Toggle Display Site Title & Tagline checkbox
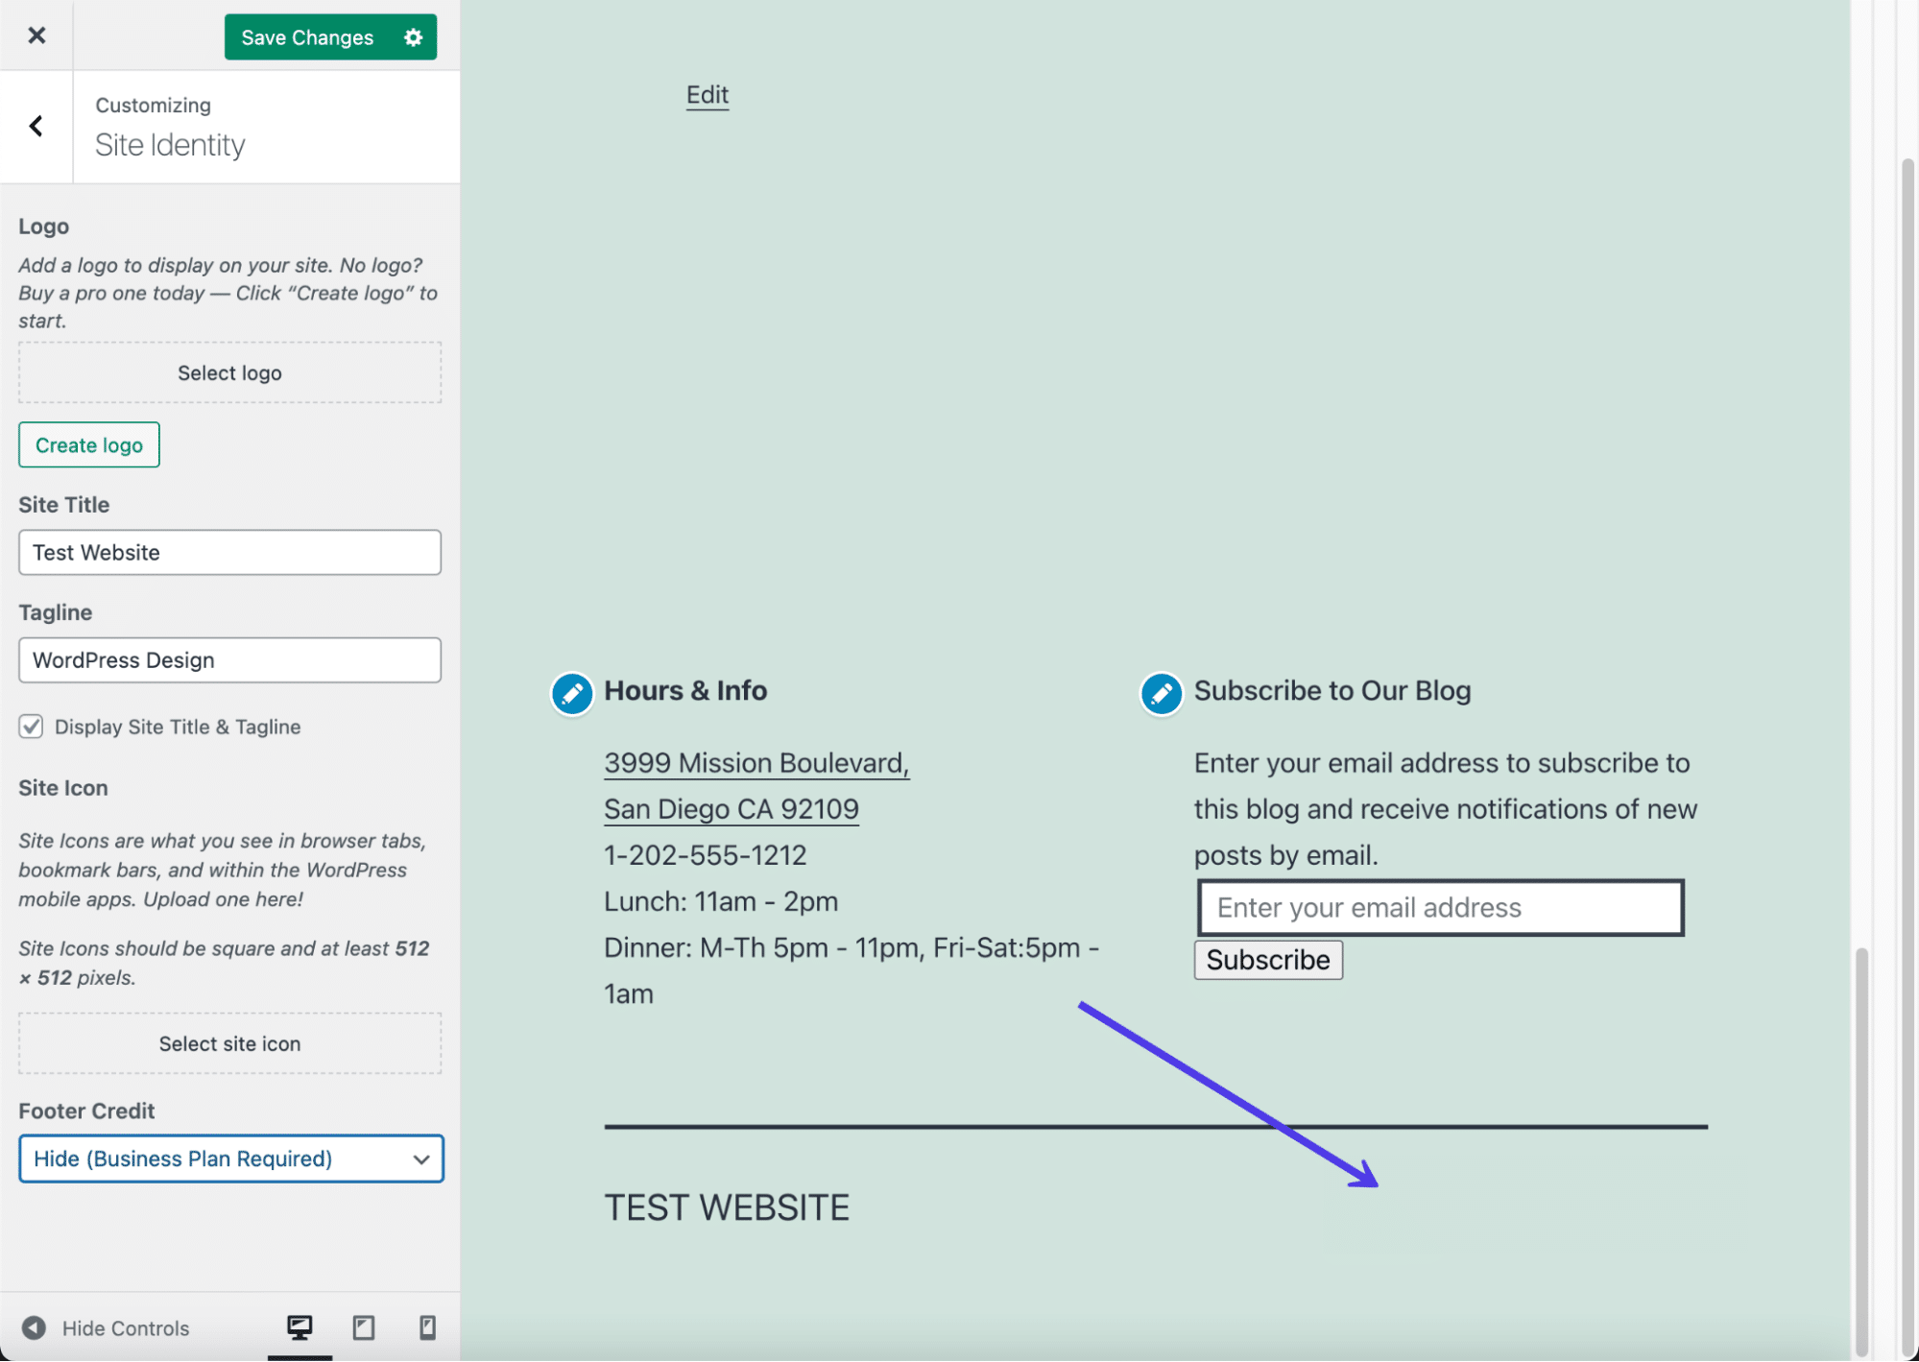 (31, 726)
